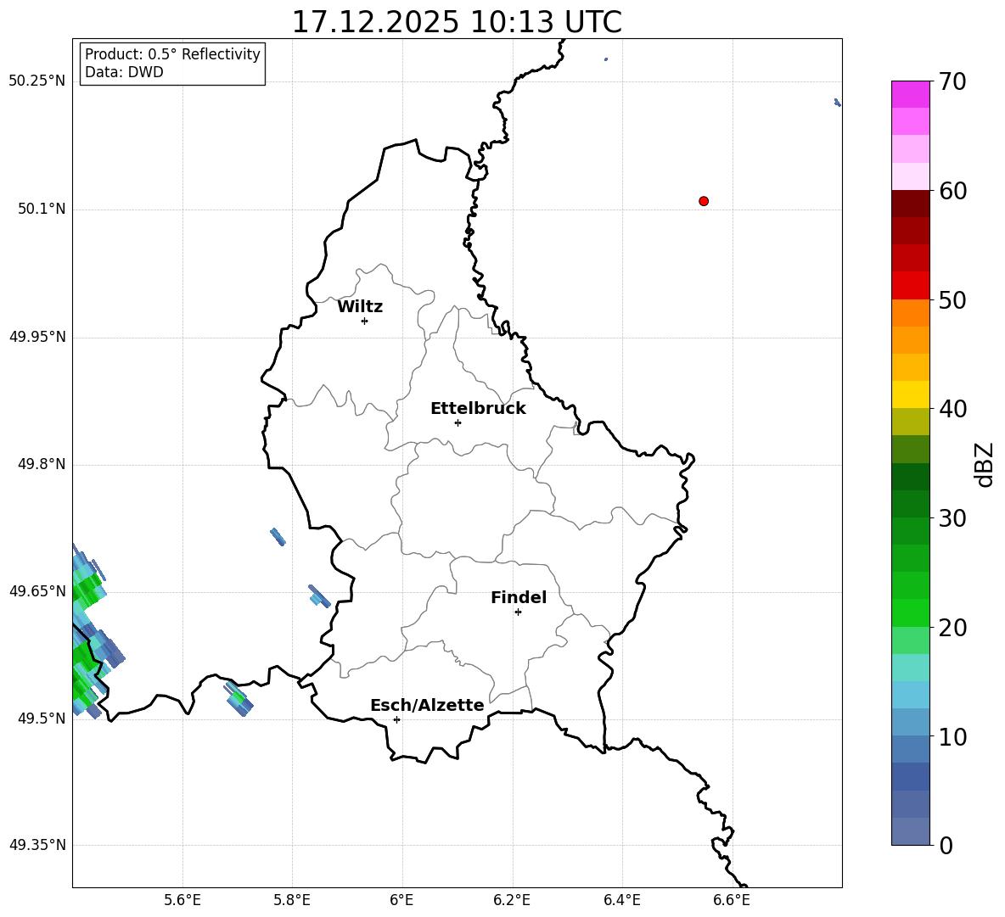Screen dimensions: 1005x917
Task: Click the dBZ colorbar axis label
Action: [985, 464]
